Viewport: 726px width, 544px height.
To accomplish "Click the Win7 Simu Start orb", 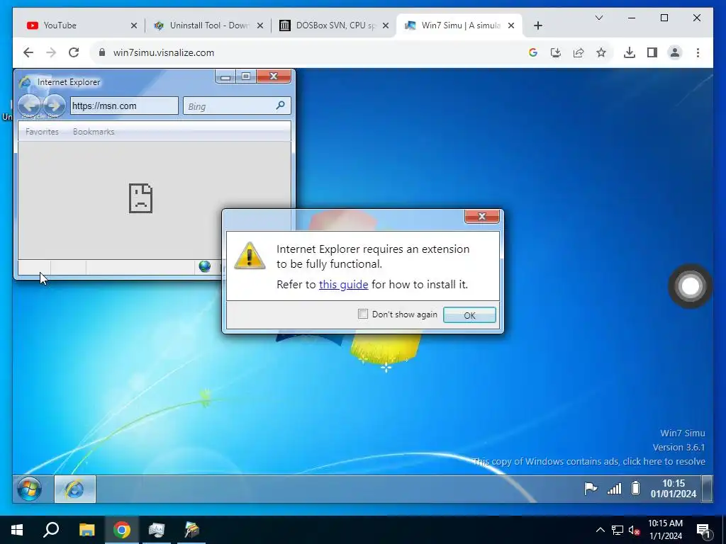I will coord(29,489).
